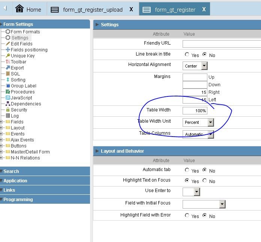Collapse the Settings panel header
Image resolution: width=261 pixels, height=242 pixels.
pos(177,25)
